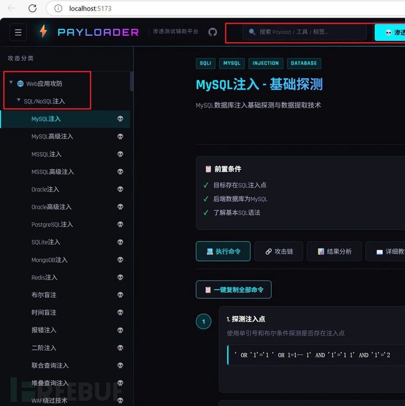The image size is (405, 406).
Task: Click the 1. 探测注入点 step heading
Action: [x=246, y=319]
